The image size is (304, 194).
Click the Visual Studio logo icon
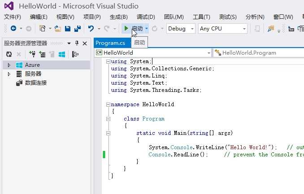pyautogui.click(x=9, y=6)
